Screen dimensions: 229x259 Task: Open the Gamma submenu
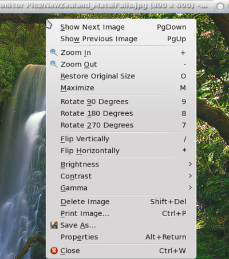click(x=121, y=188)
